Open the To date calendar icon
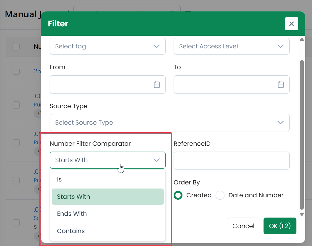Screen dimensions: 312x246 point(281,84)
